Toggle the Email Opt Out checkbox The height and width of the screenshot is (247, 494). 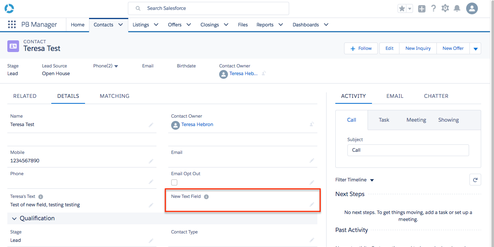(x=174, y=182)
